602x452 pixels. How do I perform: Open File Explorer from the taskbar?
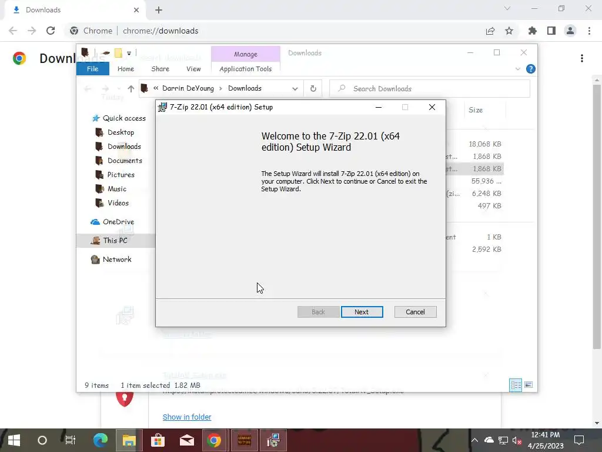pyautogui.click(x=129, y=440)
